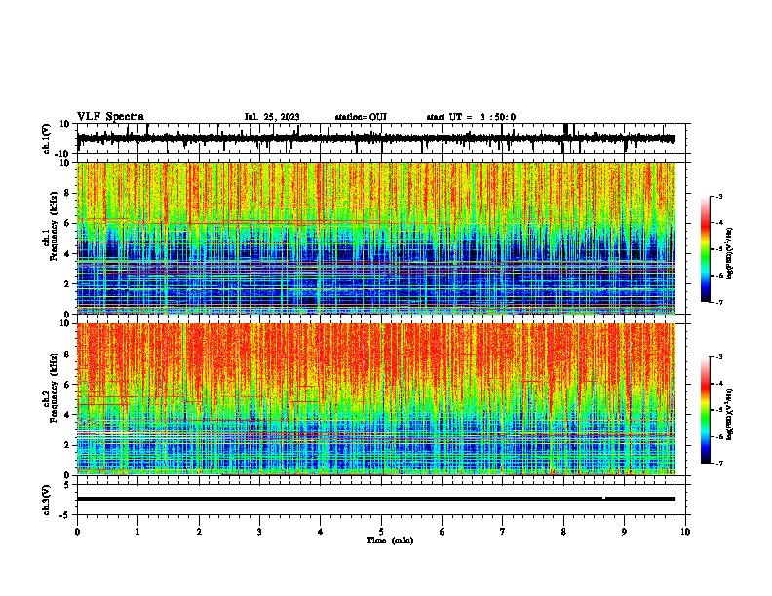Image resolution: width=772 pixels, height=596 pixels.
Task: Select the "start UT = 3 :50: 0" text
Action: 471,117
